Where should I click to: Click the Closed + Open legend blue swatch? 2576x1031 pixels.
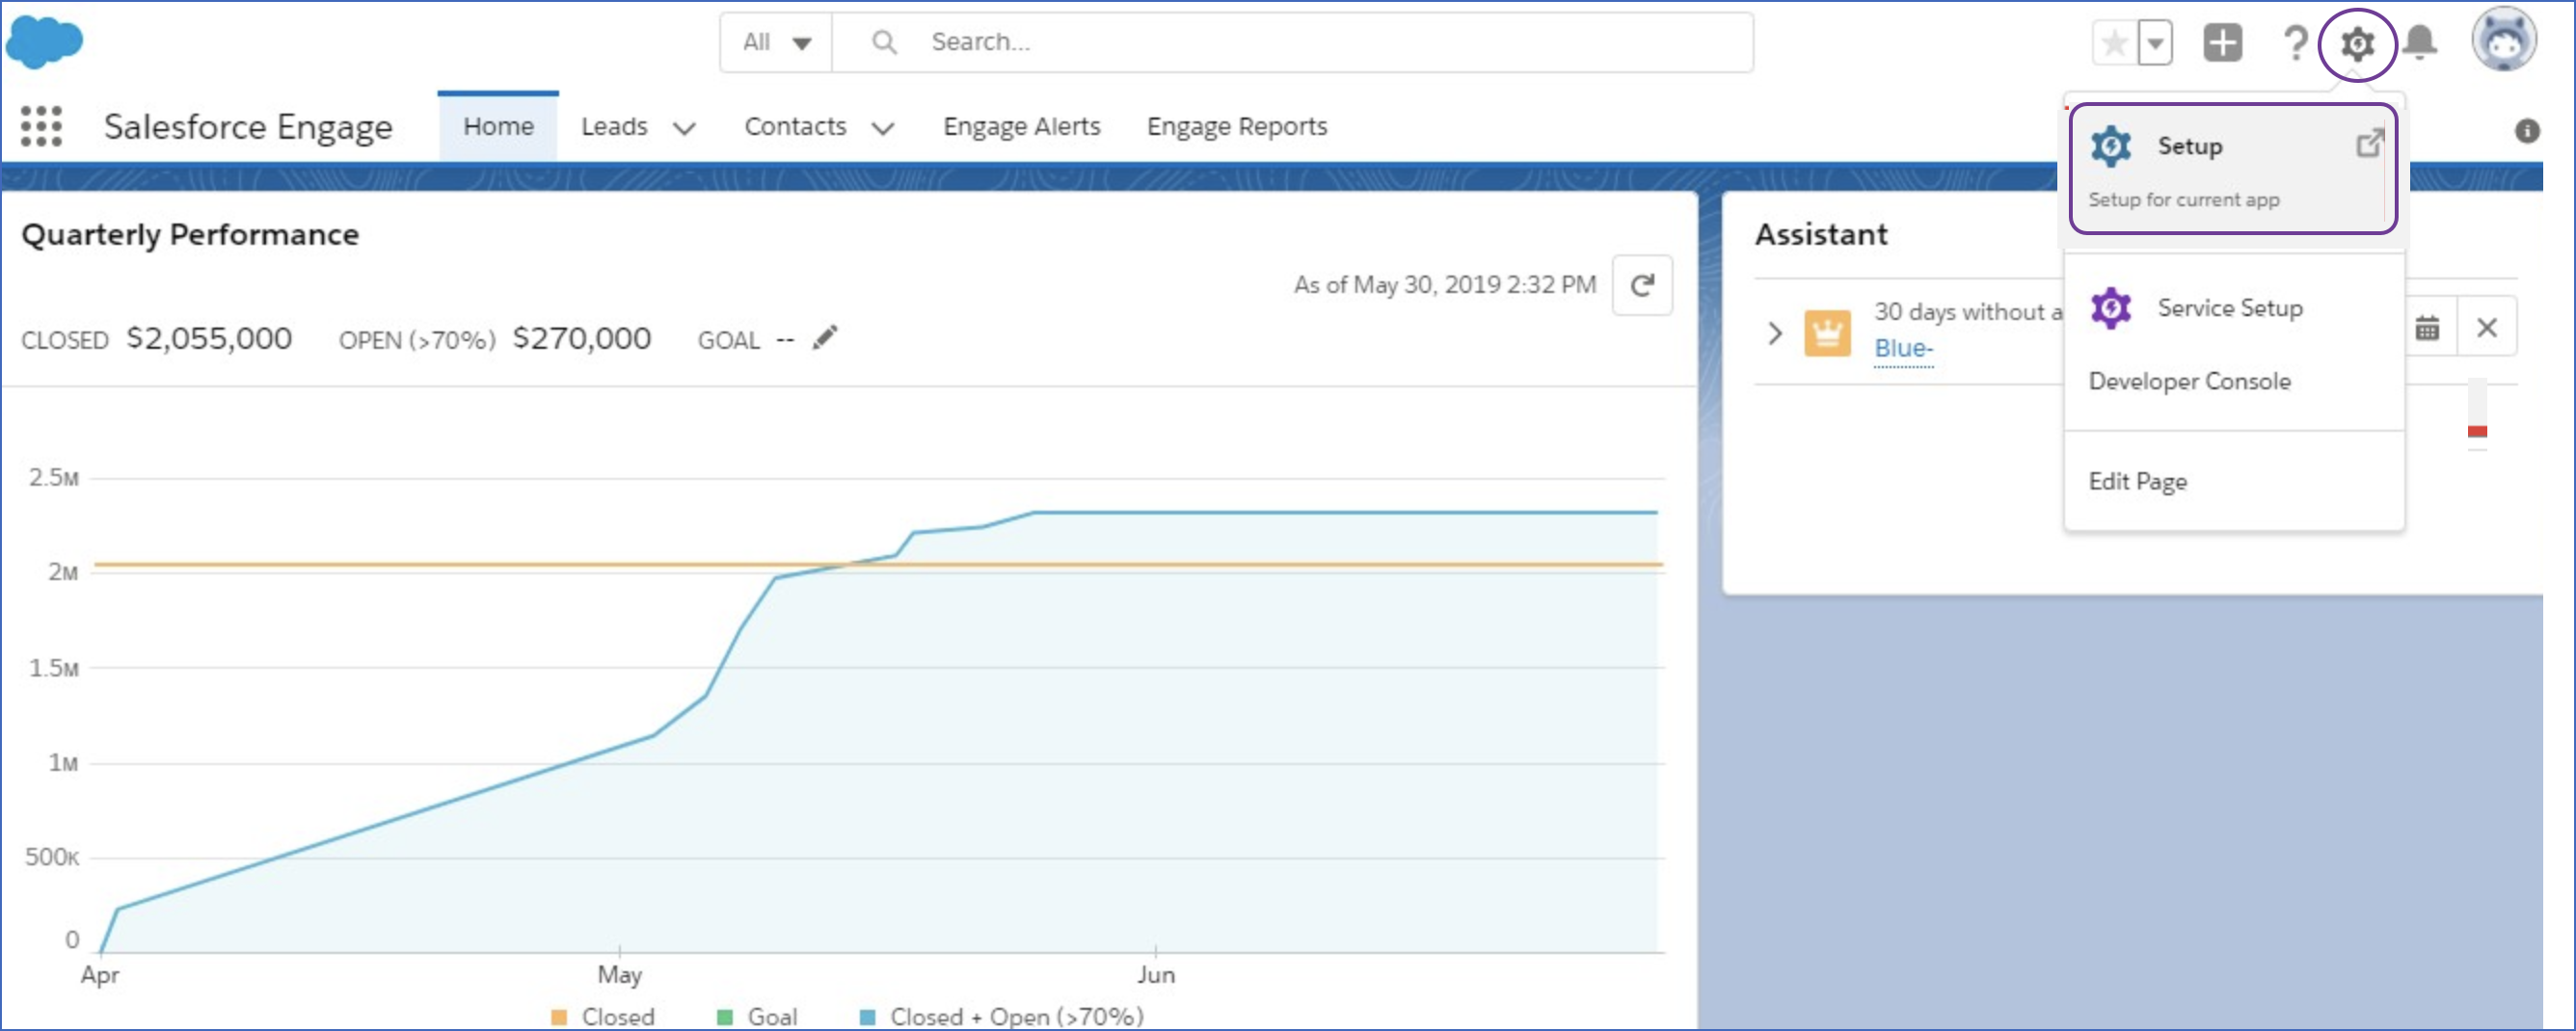(x=867, y=1017)
